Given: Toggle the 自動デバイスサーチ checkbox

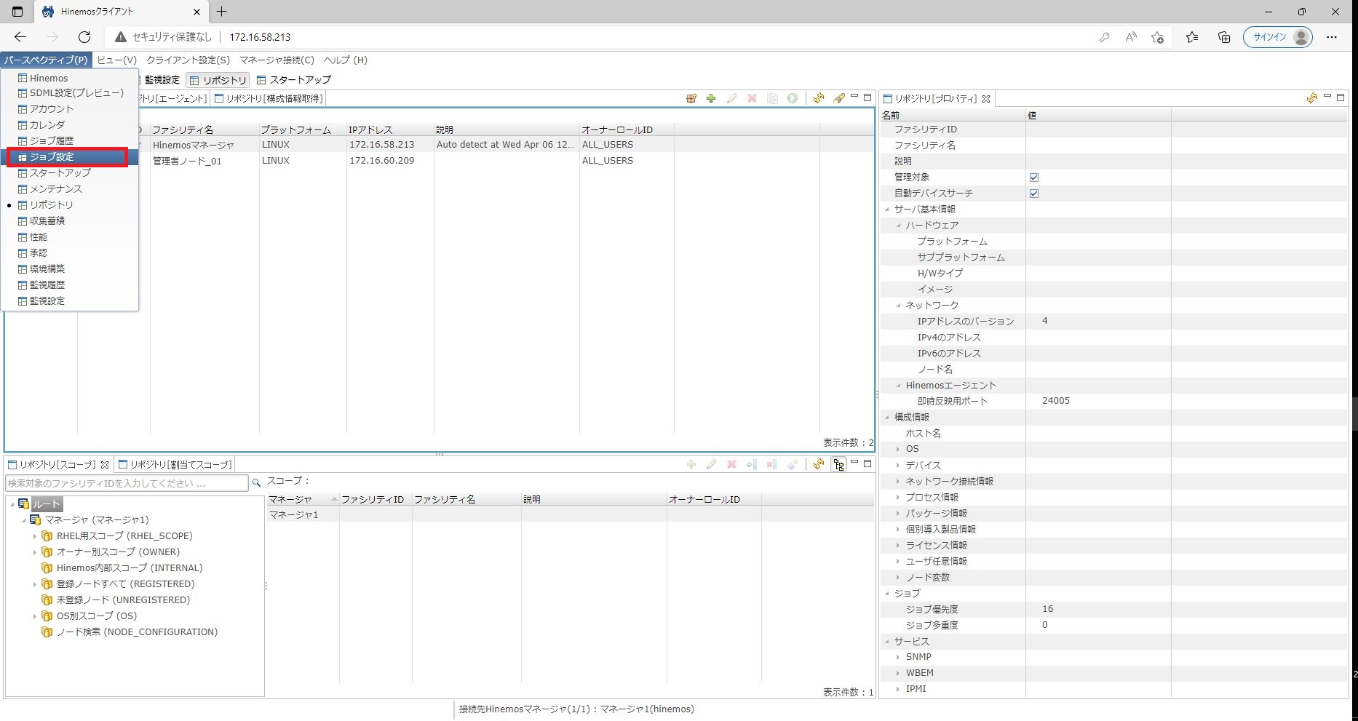Looking at the screenshot, I should pyautogui.click(x=1034, y=194).
